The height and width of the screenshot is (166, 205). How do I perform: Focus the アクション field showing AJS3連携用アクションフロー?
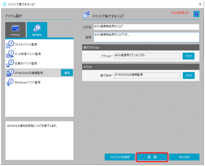pyautogui.click(x=147, y=56)
